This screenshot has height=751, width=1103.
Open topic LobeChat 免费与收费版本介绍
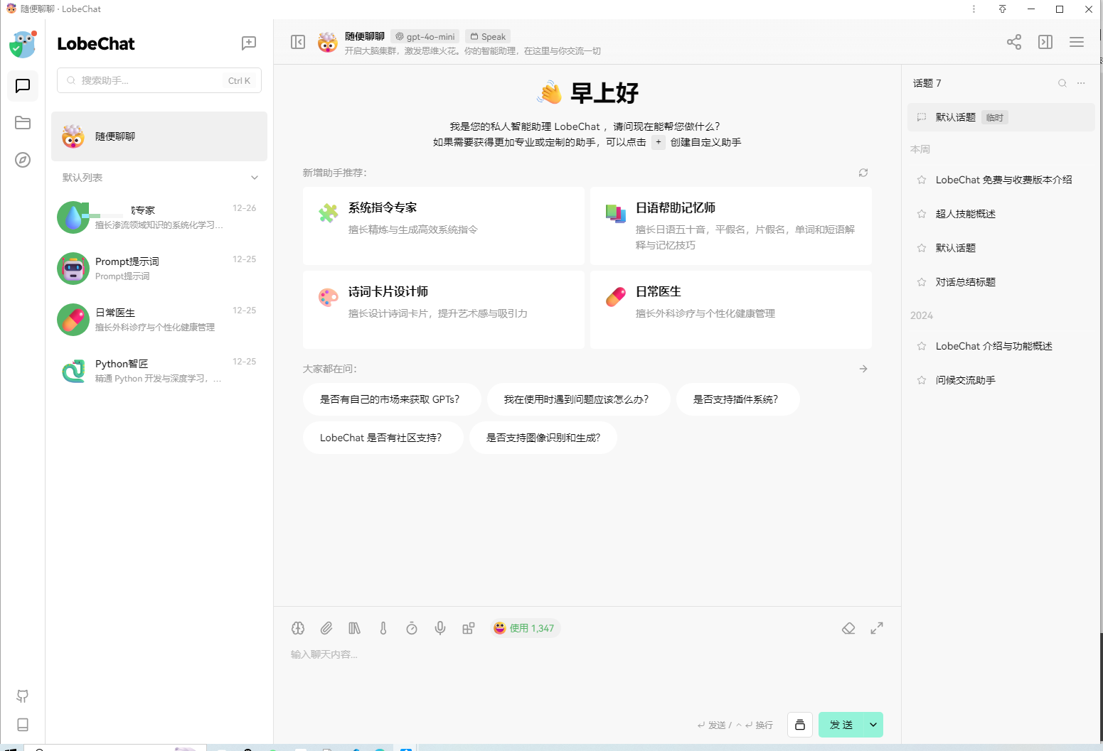(x=1001, y=180)
